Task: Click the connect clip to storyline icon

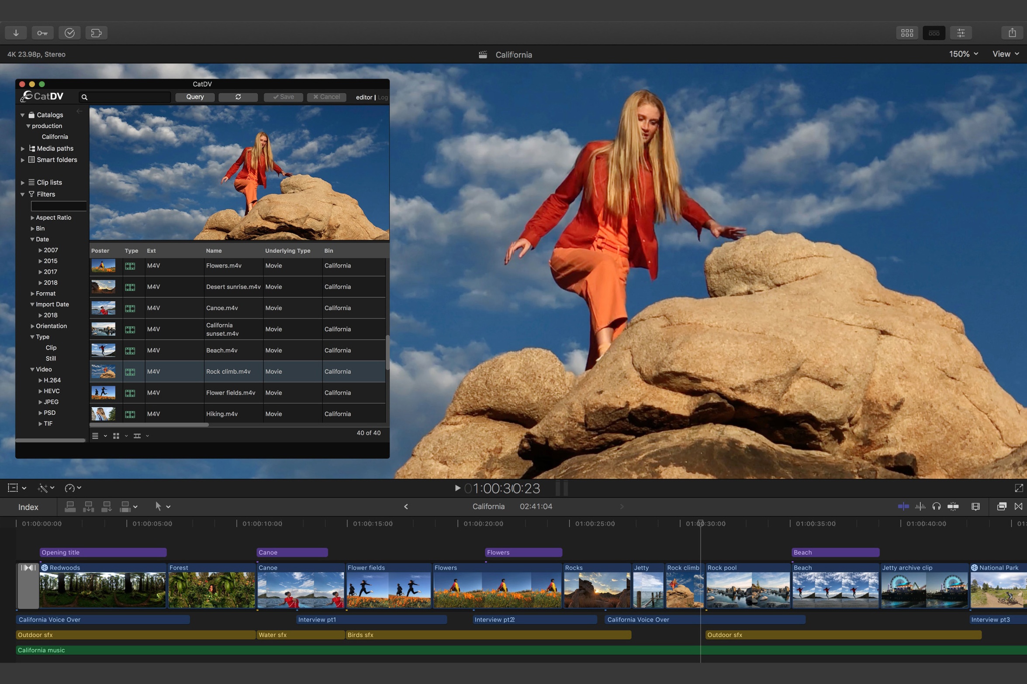Action: click(x=70, y=506)
